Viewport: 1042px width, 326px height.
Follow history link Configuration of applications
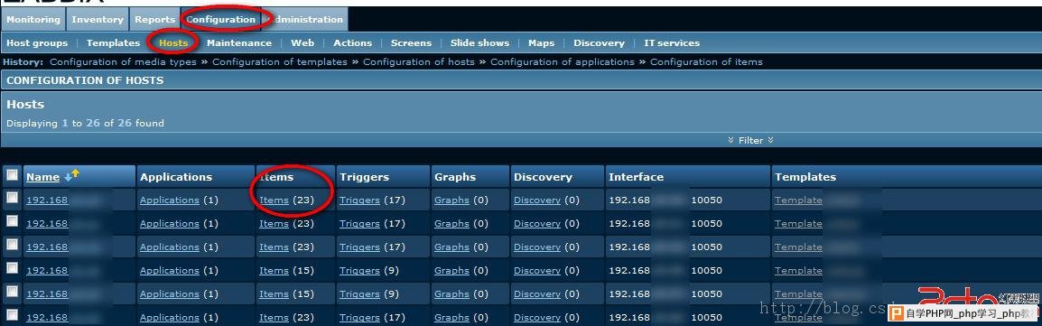click(x=563, y=61)
